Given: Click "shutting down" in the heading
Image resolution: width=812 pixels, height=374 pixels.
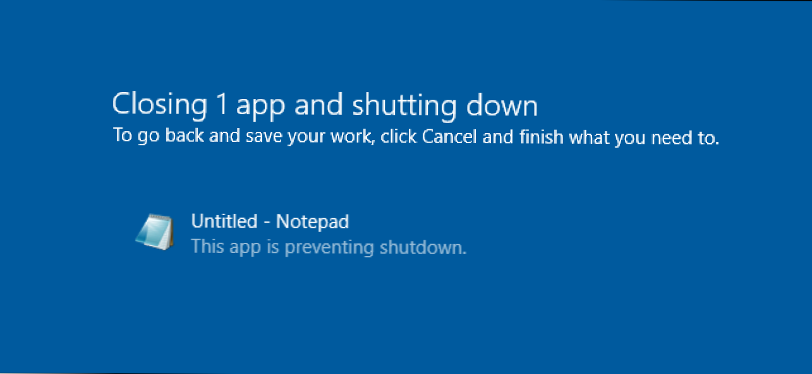Looking at the screenshot, I should (x=445, y=105).
